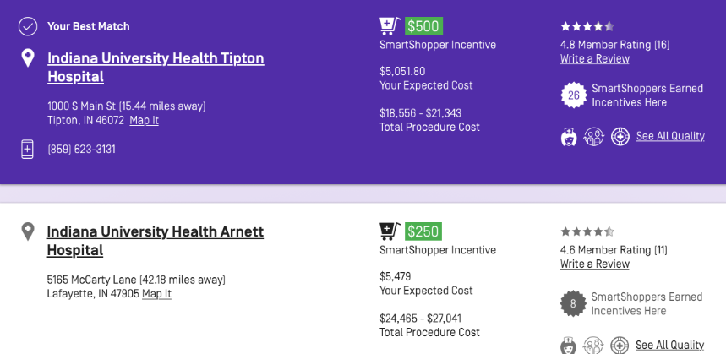Viewport: 726px width, 354px height.
Task: Click the map pin for Arnett Hospital
Action: (28, 231)
